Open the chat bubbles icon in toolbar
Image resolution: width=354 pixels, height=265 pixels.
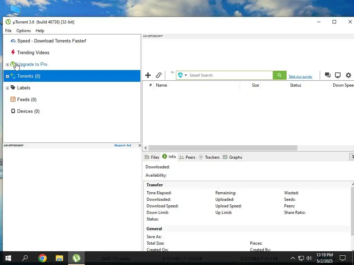(x=328, y=75)
